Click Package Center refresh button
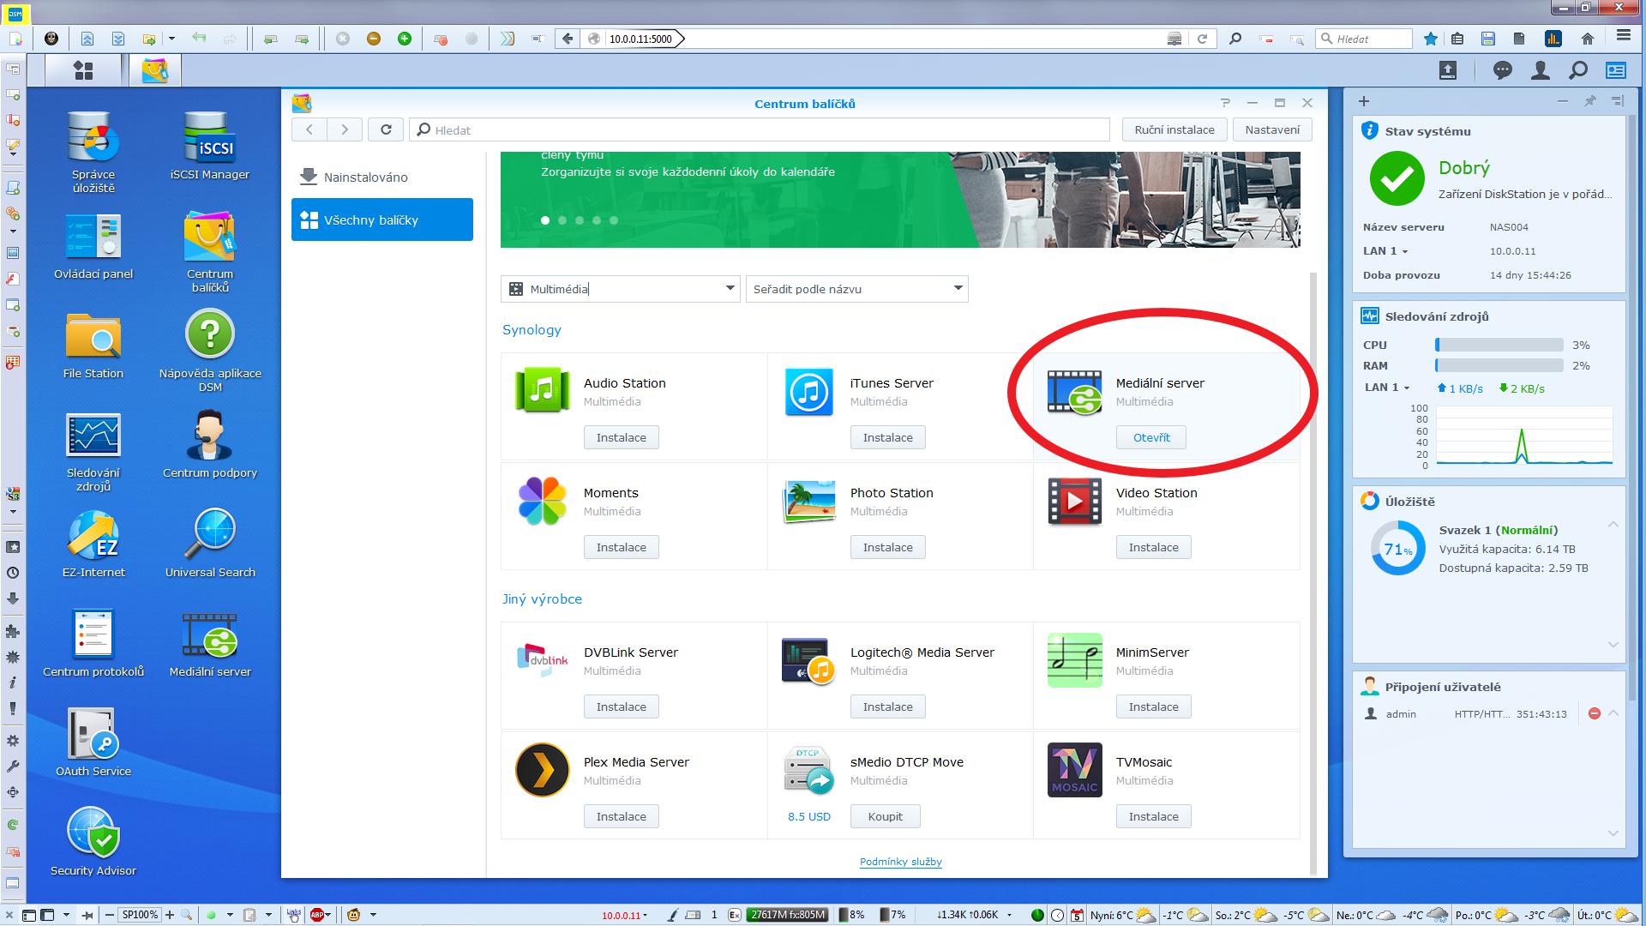Viewport: 1646px width, 926px height. point(386,129)
